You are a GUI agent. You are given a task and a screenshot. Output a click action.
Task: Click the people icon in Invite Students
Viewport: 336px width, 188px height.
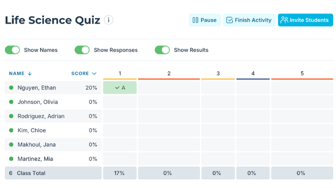point(284,20)
